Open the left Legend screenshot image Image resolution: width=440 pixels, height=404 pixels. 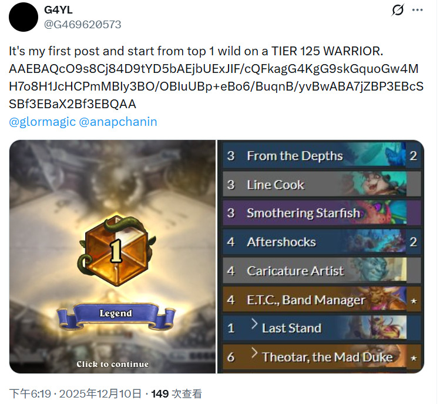click(112, 256)
